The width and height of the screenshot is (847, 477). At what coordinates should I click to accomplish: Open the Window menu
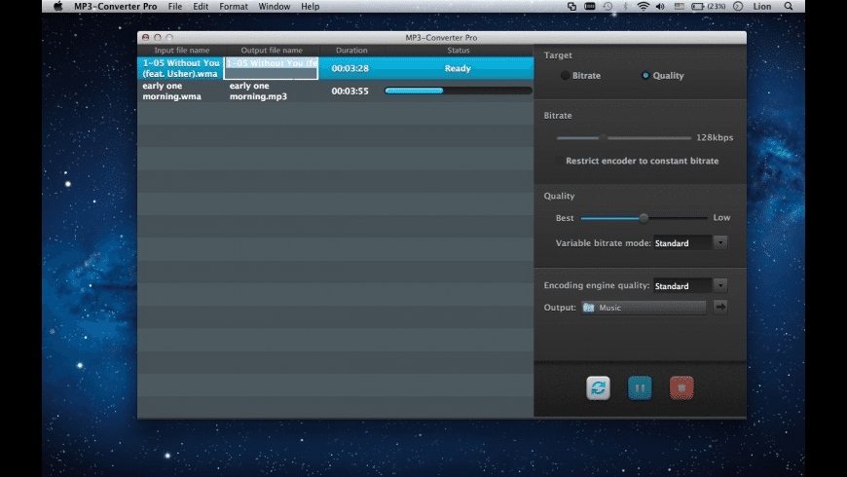tap(274, 7)
